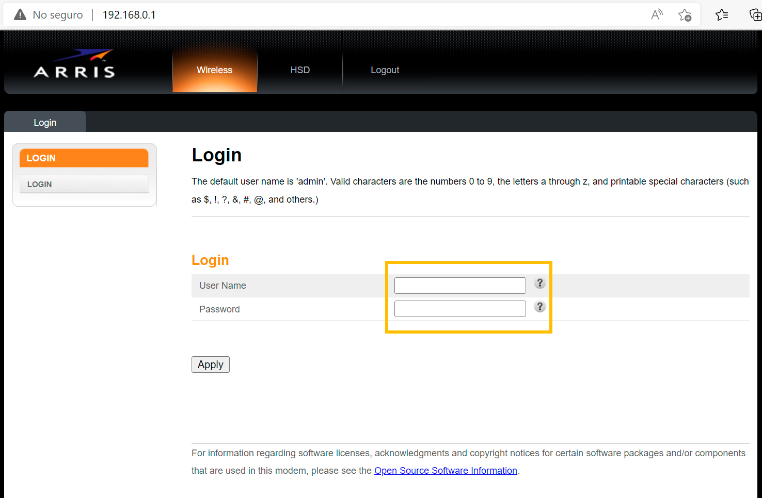Image resolution: width=762 pixels, height=498 pixels.
Task: Open the favorites list icon
Action: tap(722, 14)
